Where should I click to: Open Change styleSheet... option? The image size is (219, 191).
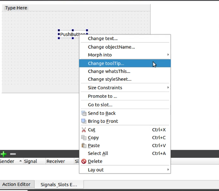pyautogui.click(x=125, y=79)
